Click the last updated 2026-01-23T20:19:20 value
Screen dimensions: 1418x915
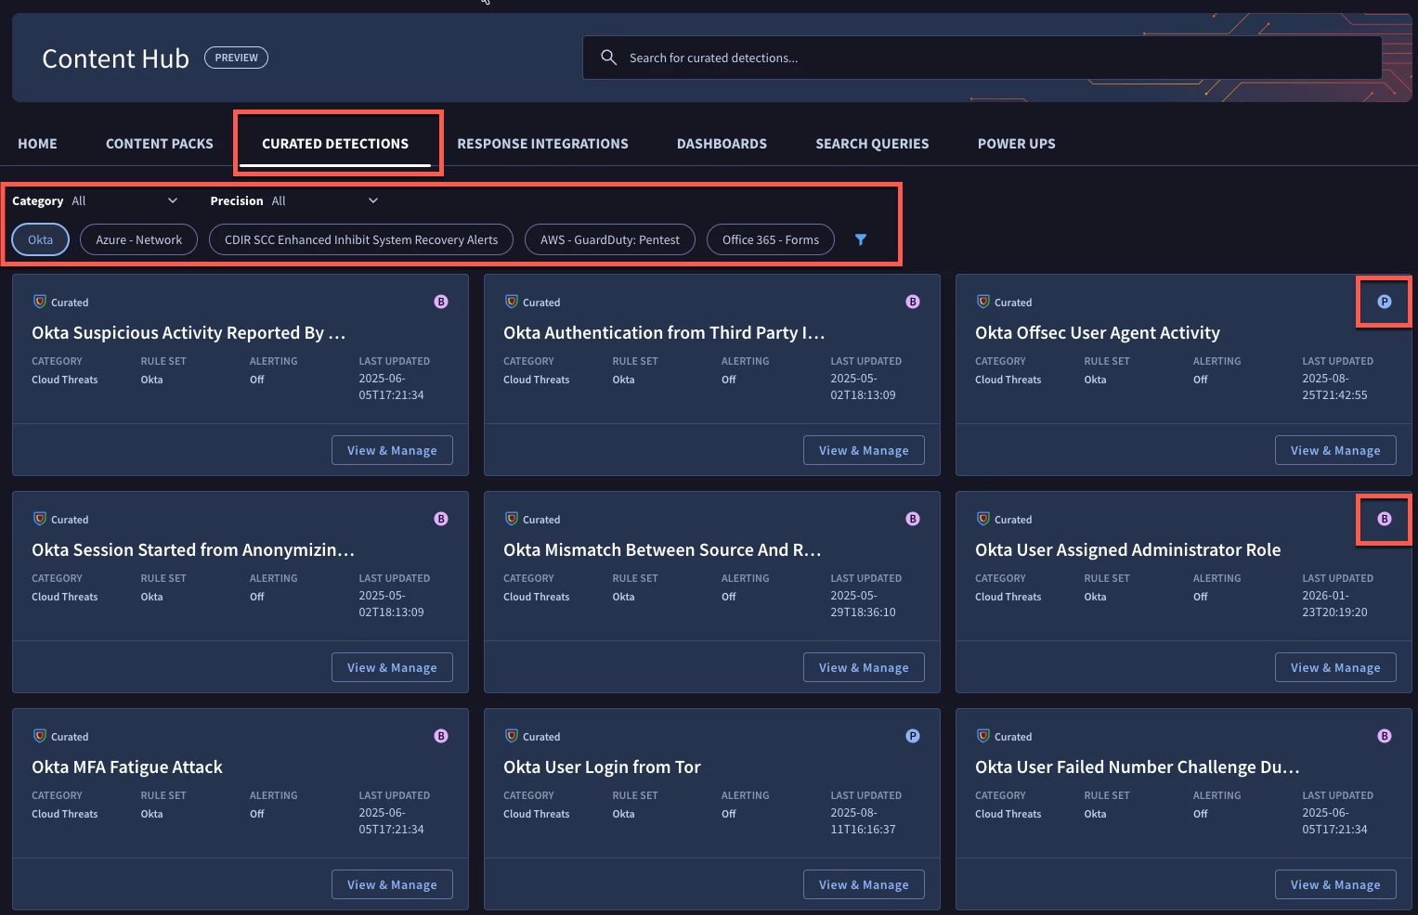pos(1334,604)
